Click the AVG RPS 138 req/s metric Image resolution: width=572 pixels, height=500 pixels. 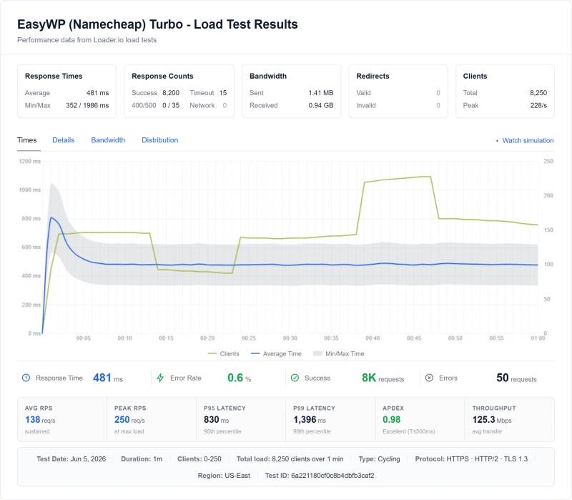click(40, 419)
